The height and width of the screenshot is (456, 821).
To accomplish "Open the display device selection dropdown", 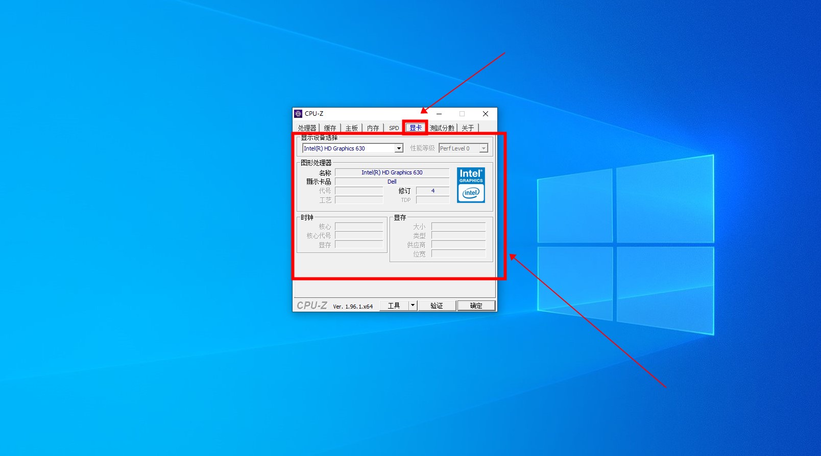I will pyautogui.click(x=353, y=148).
